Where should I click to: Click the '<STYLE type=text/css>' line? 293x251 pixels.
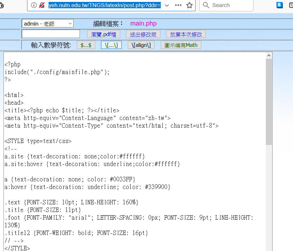coord(38,141)
